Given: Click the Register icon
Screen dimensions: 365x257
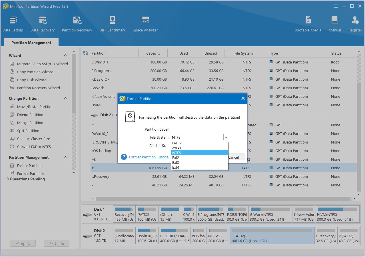Looking at the screenshot, I should point(355,23).
